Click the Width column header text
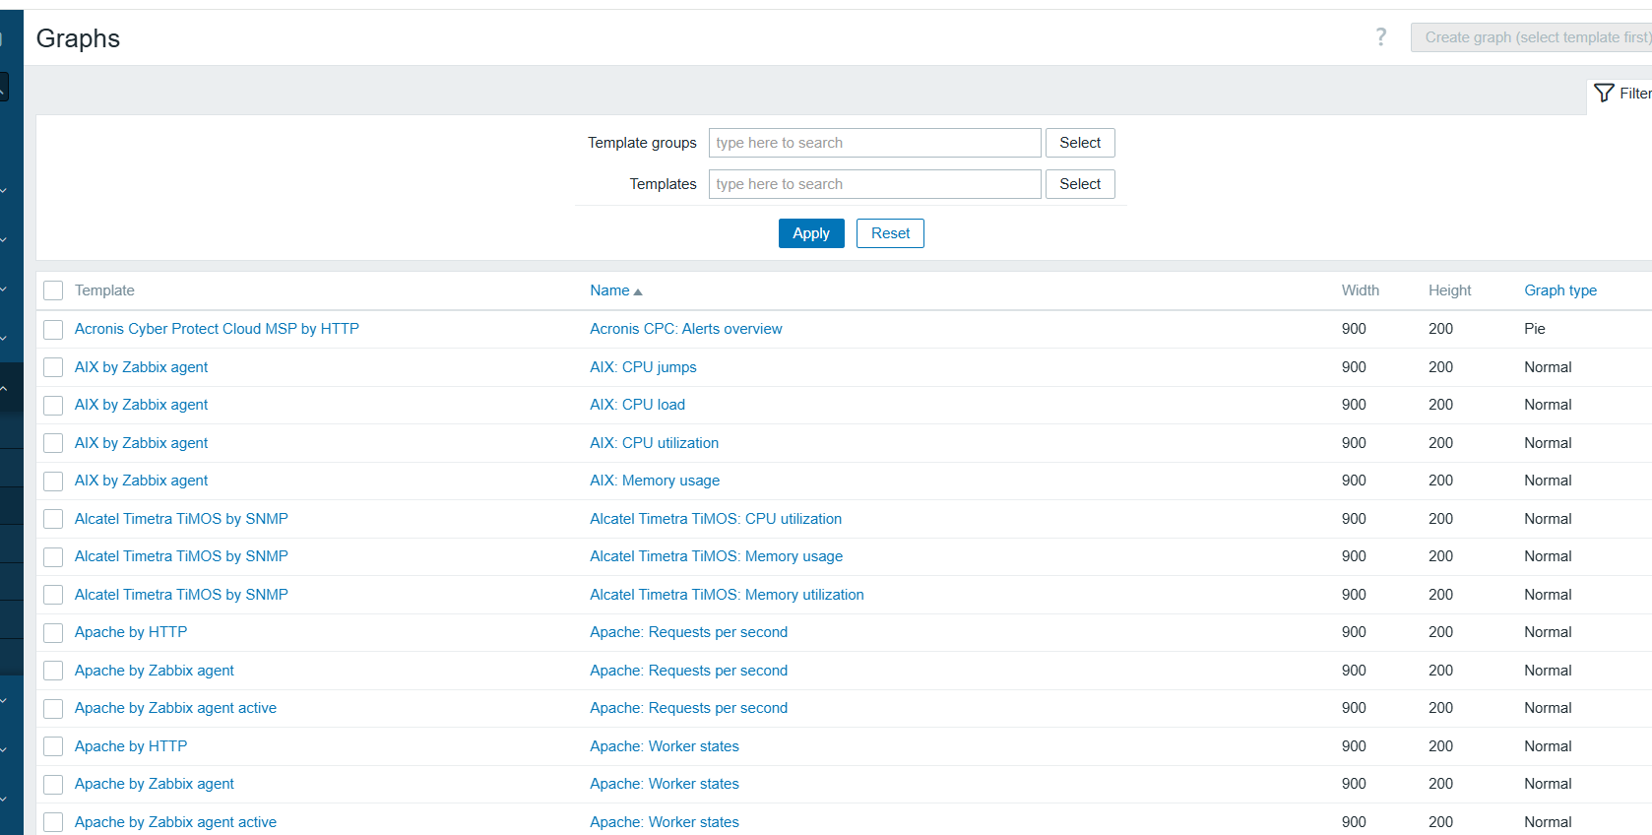 coord(1361,290)
